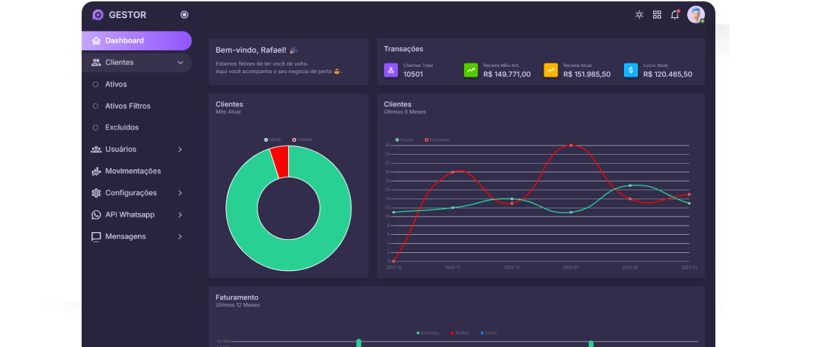Select the Ativos Filtros circle bullet
The height and width of the screenshot is (347, 834).
[x=96, y=107]
